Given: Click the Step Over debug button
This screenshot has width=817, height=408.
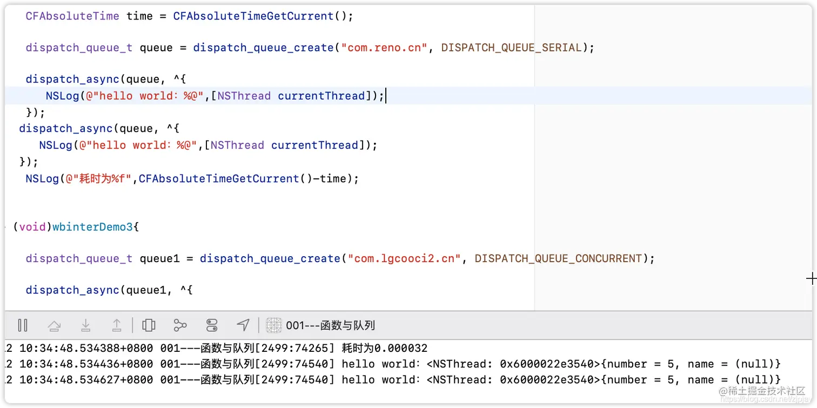Looking at the screenshot, I should pyautogui.click(x=54, y=325).
